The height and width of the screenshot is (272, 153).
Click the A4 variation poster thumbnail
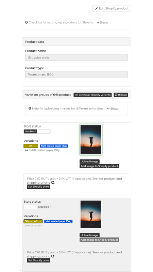pos(91,140)
